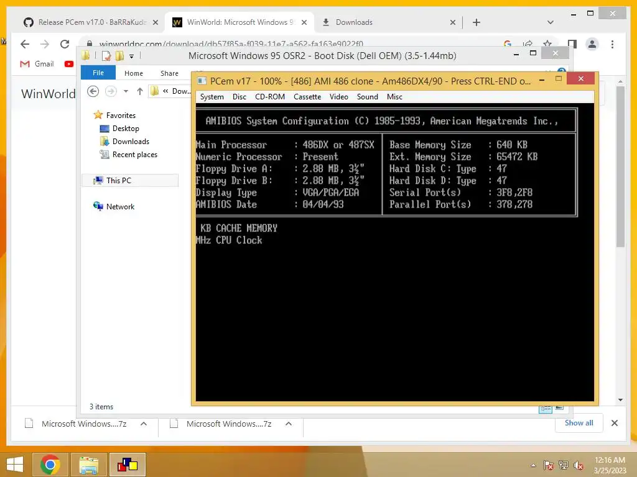Open Customize Quick Access Toolbar dropdown
Screen dimensions: 637x477
(131, 56)
